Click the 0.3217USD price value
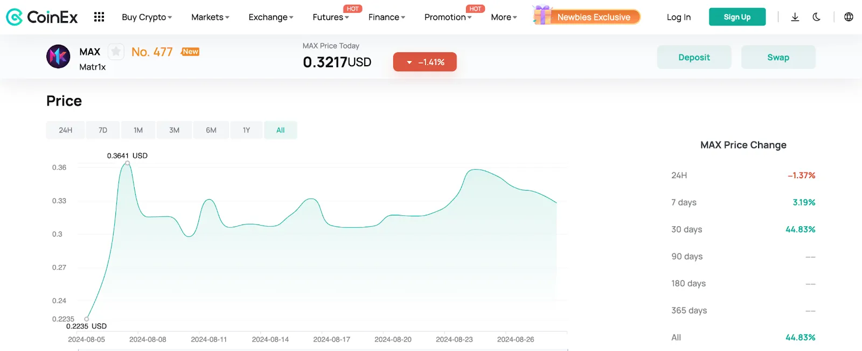Viewport: 862px width, 351px height. pos(337,62)
